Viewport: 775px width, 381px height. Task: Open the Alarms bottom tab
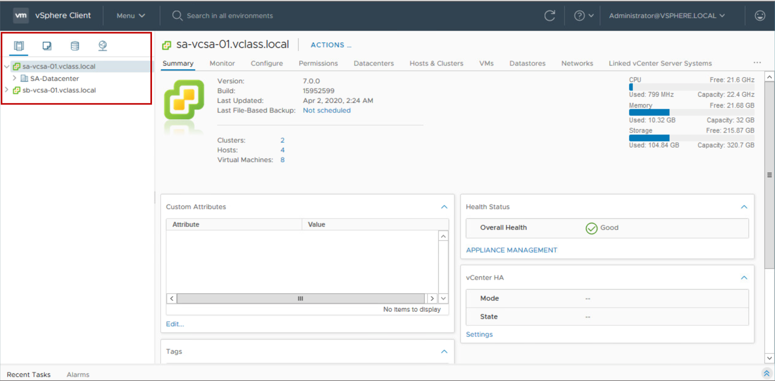coord(78,375)
